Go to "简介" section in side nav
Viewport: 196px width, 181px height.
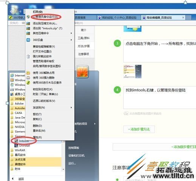83,30
